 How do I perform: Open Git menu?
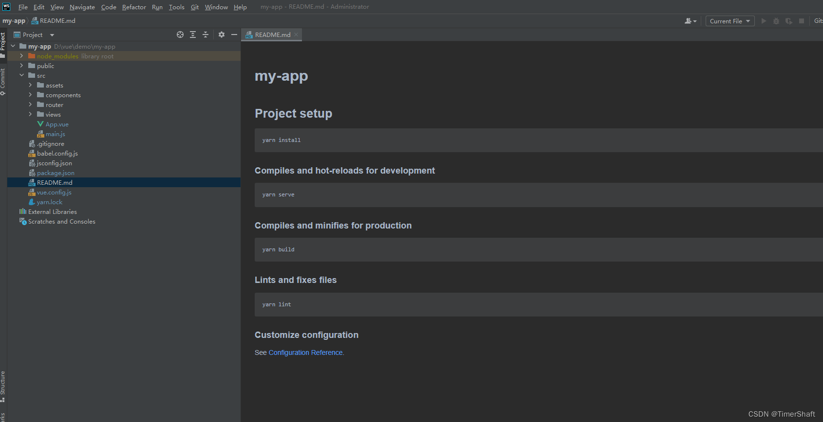195,7
